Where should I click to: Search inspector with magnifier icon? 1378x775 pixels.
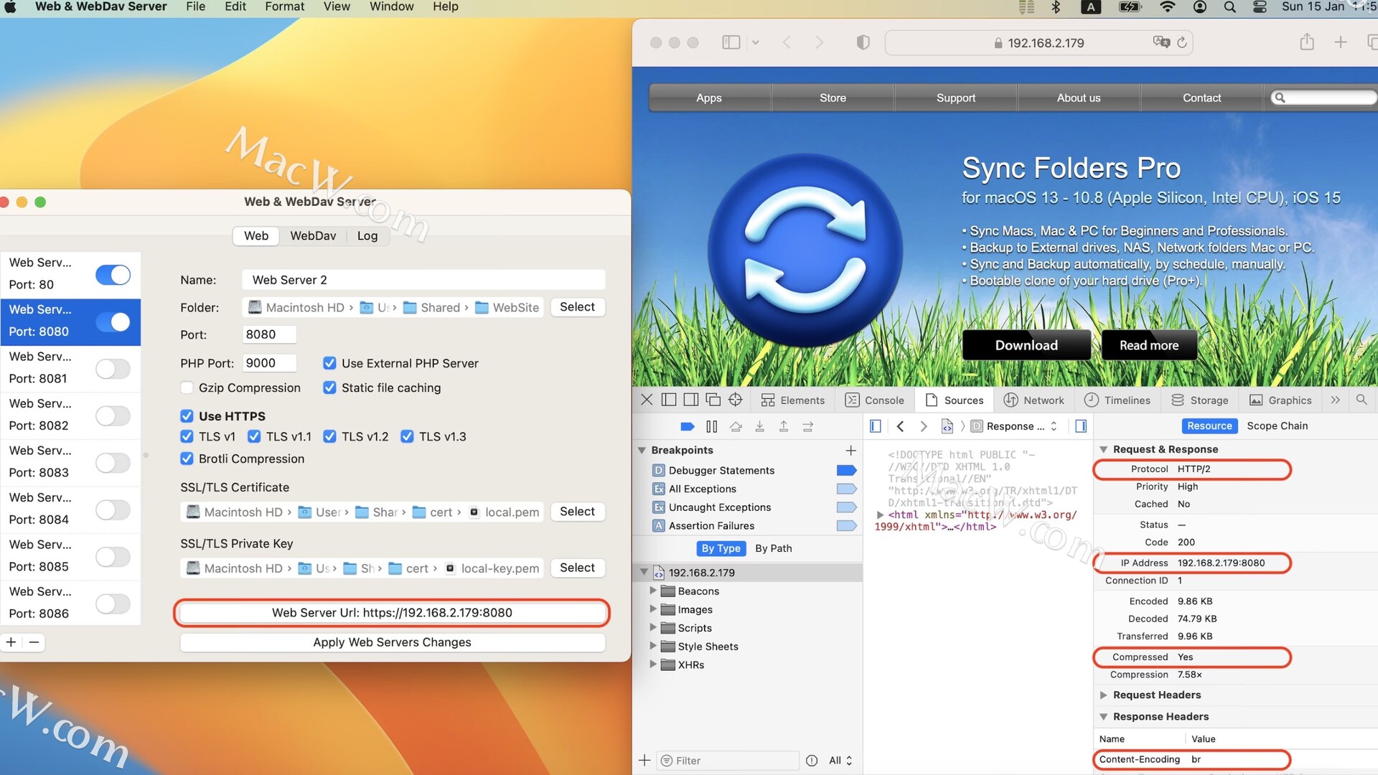pos(1361,400)
